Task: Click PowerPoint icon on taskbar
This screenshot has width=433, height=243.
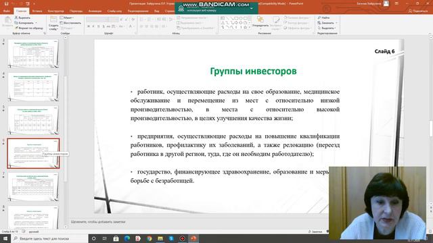Action: click(x=193, y=238)
